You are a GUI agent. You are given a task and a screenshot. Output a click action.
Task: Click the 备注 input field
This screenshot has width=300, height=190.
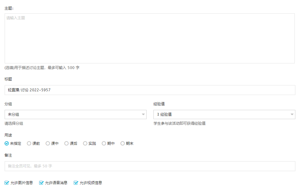(x=150, y=166)
